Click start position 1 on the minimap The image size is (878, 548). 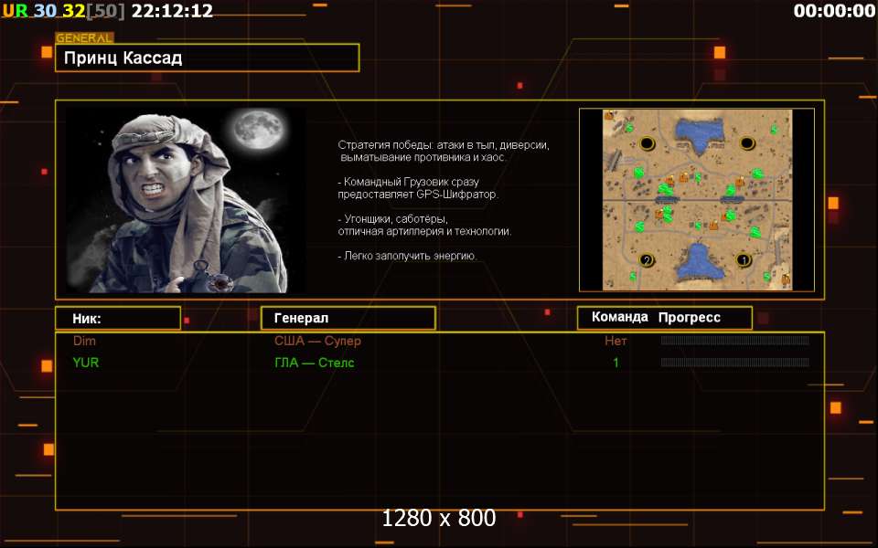point(744,260)
